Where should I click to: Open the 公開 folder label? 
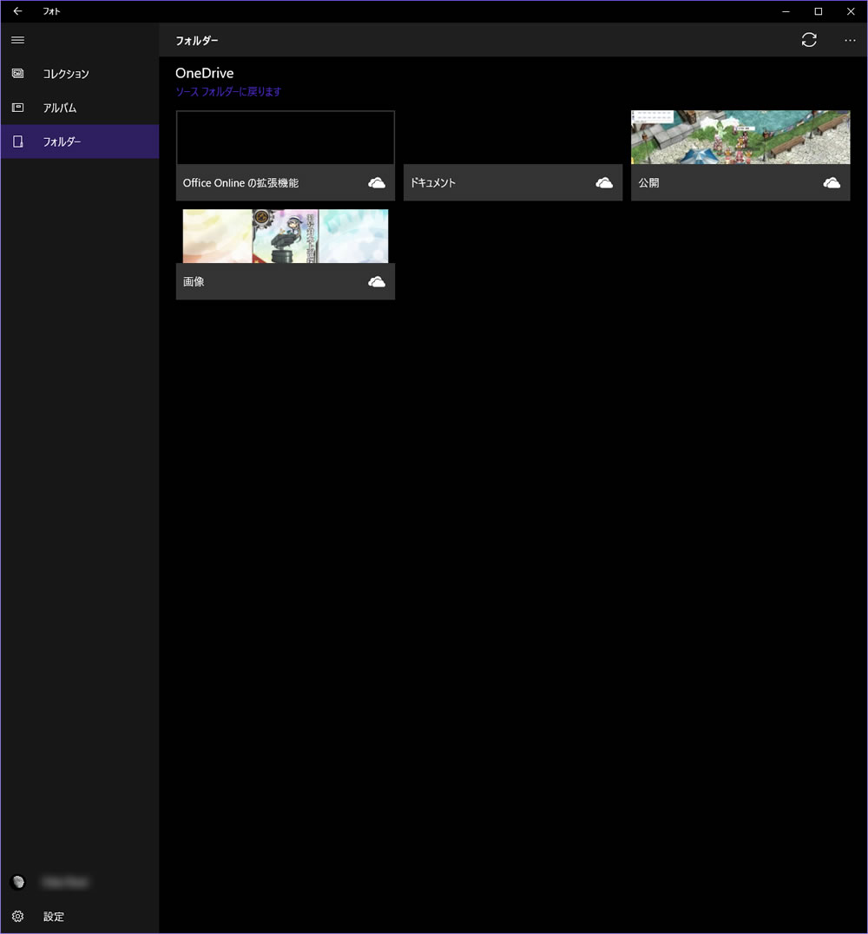[648, 183]
